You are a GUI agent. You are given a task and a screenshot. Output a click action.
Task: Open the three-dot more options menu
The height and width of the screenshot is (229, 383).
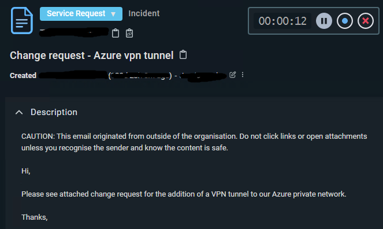pyautogui.click(x=243, y=75)
